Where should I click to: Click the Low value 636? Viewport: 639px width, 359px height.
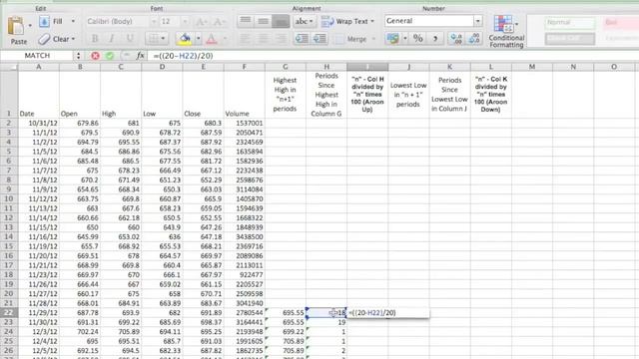pos(162,237)
